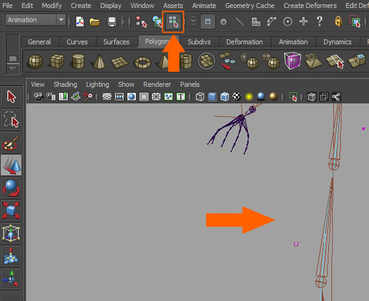This screenshot has width=369, height=301.
Task: Open the viewport View menu
Action: pos(38,84)
